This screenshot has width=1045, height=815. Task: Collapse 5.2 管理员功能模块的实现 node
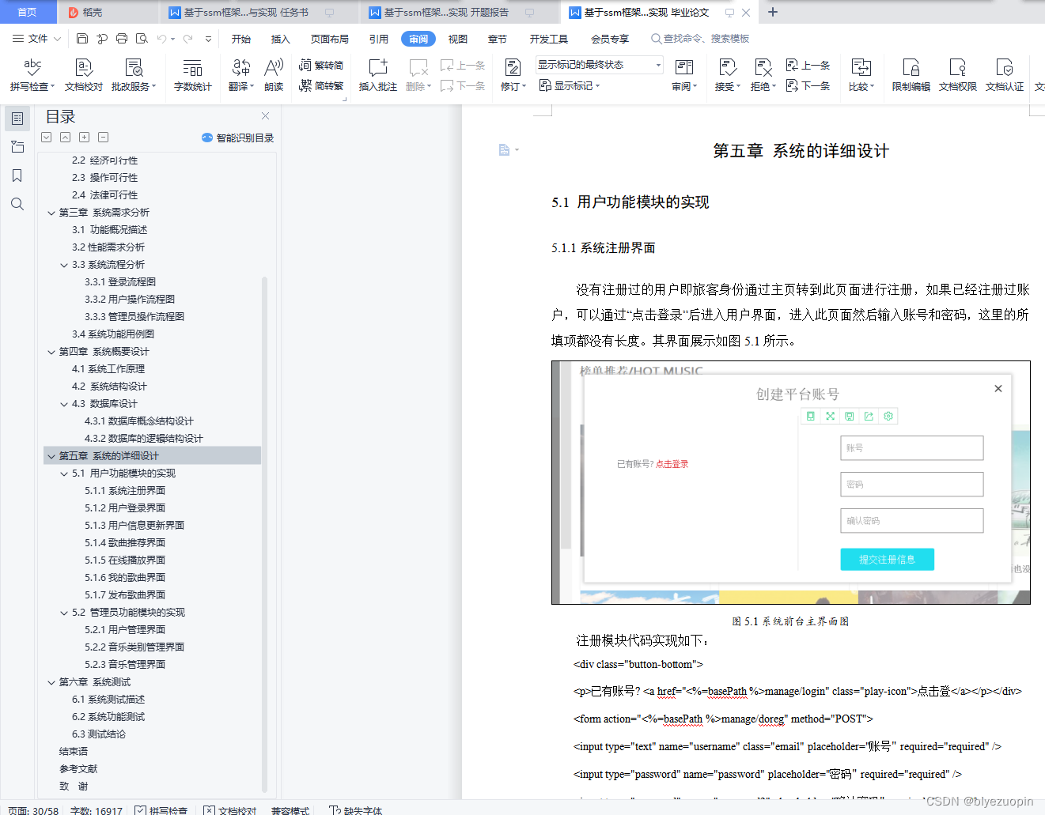(64, 613)
